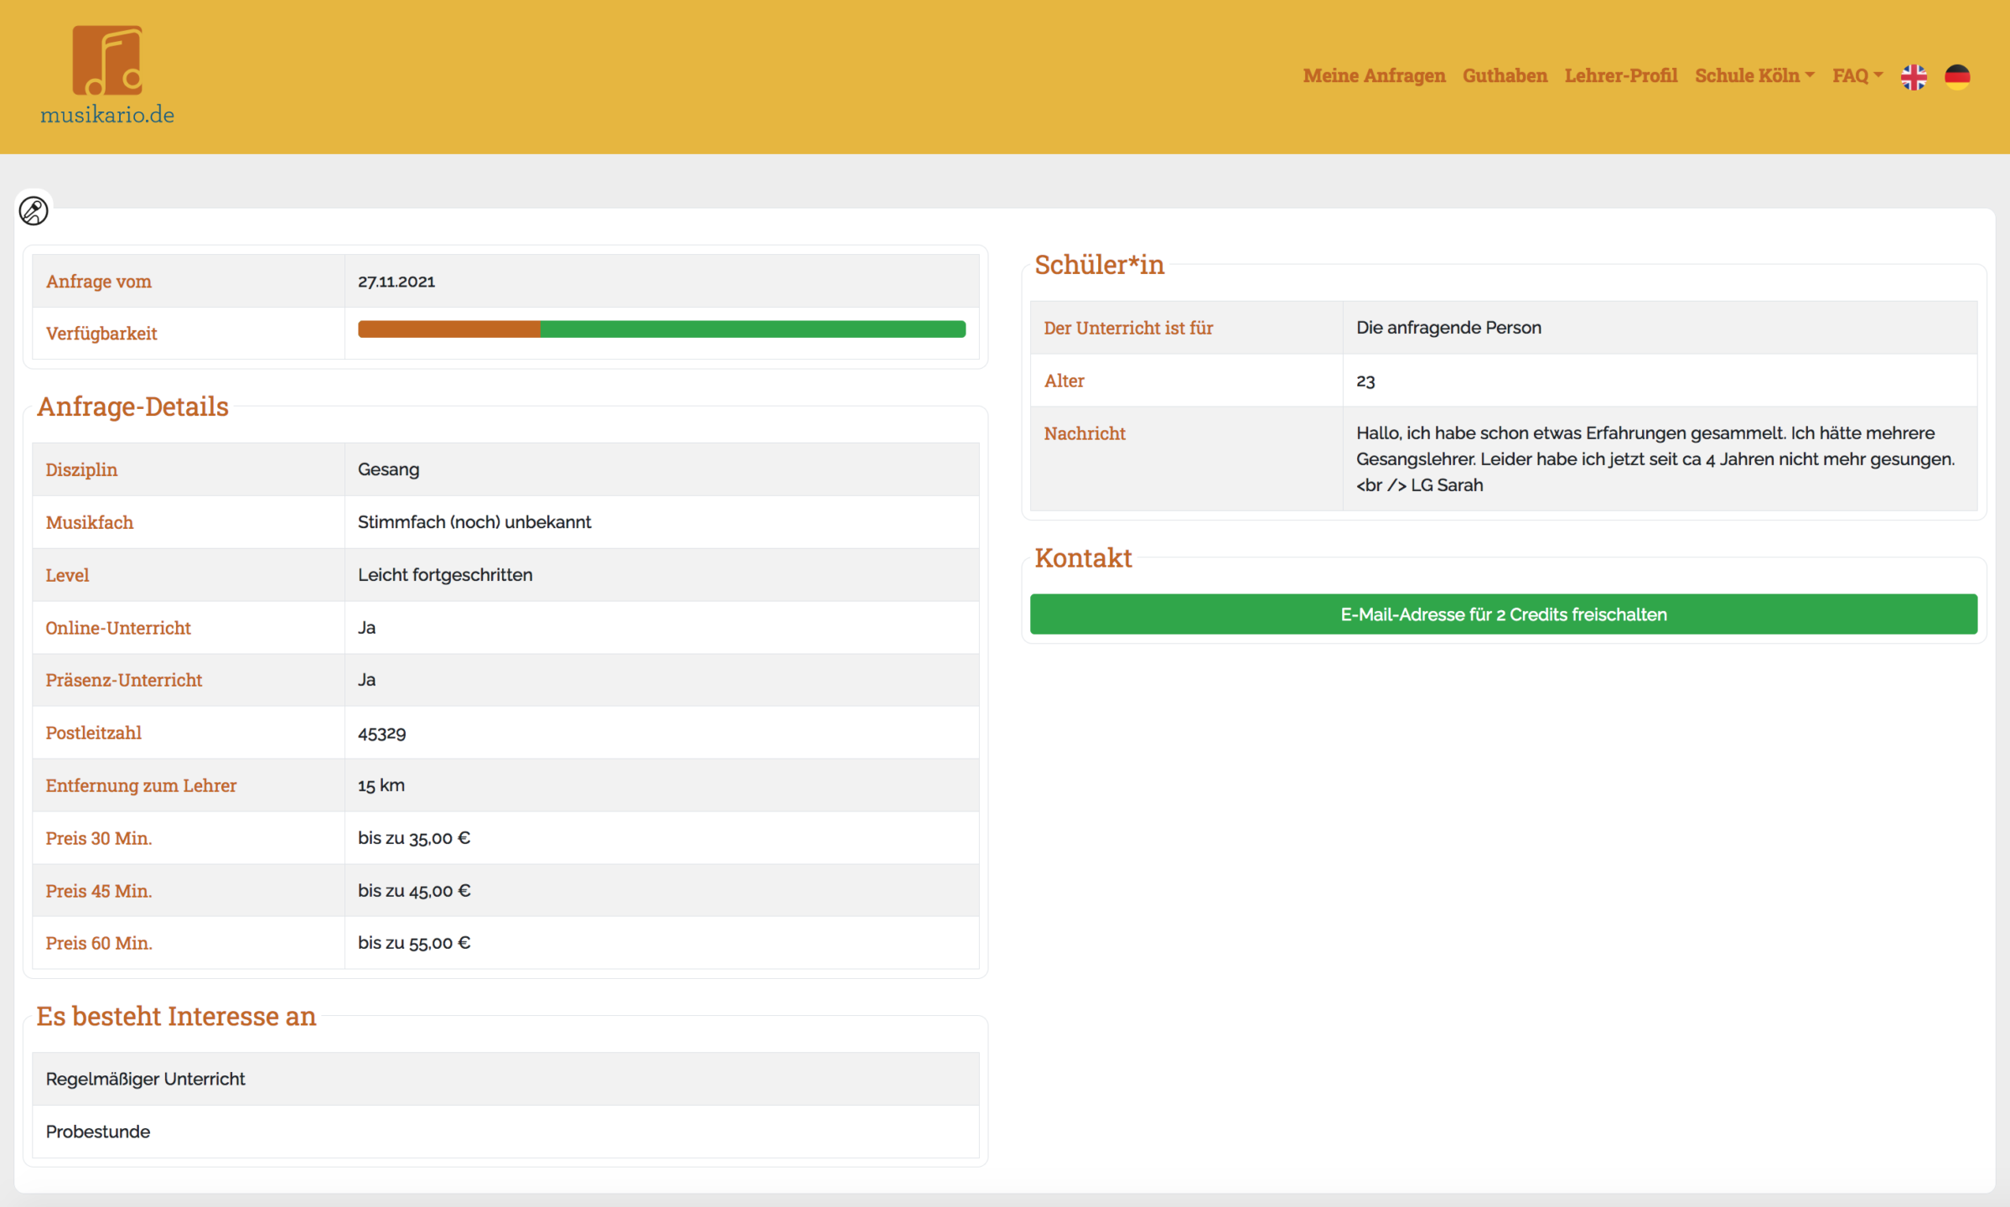
Task: Click the Anfrage-Details heading
Action: tap(132, 407)
